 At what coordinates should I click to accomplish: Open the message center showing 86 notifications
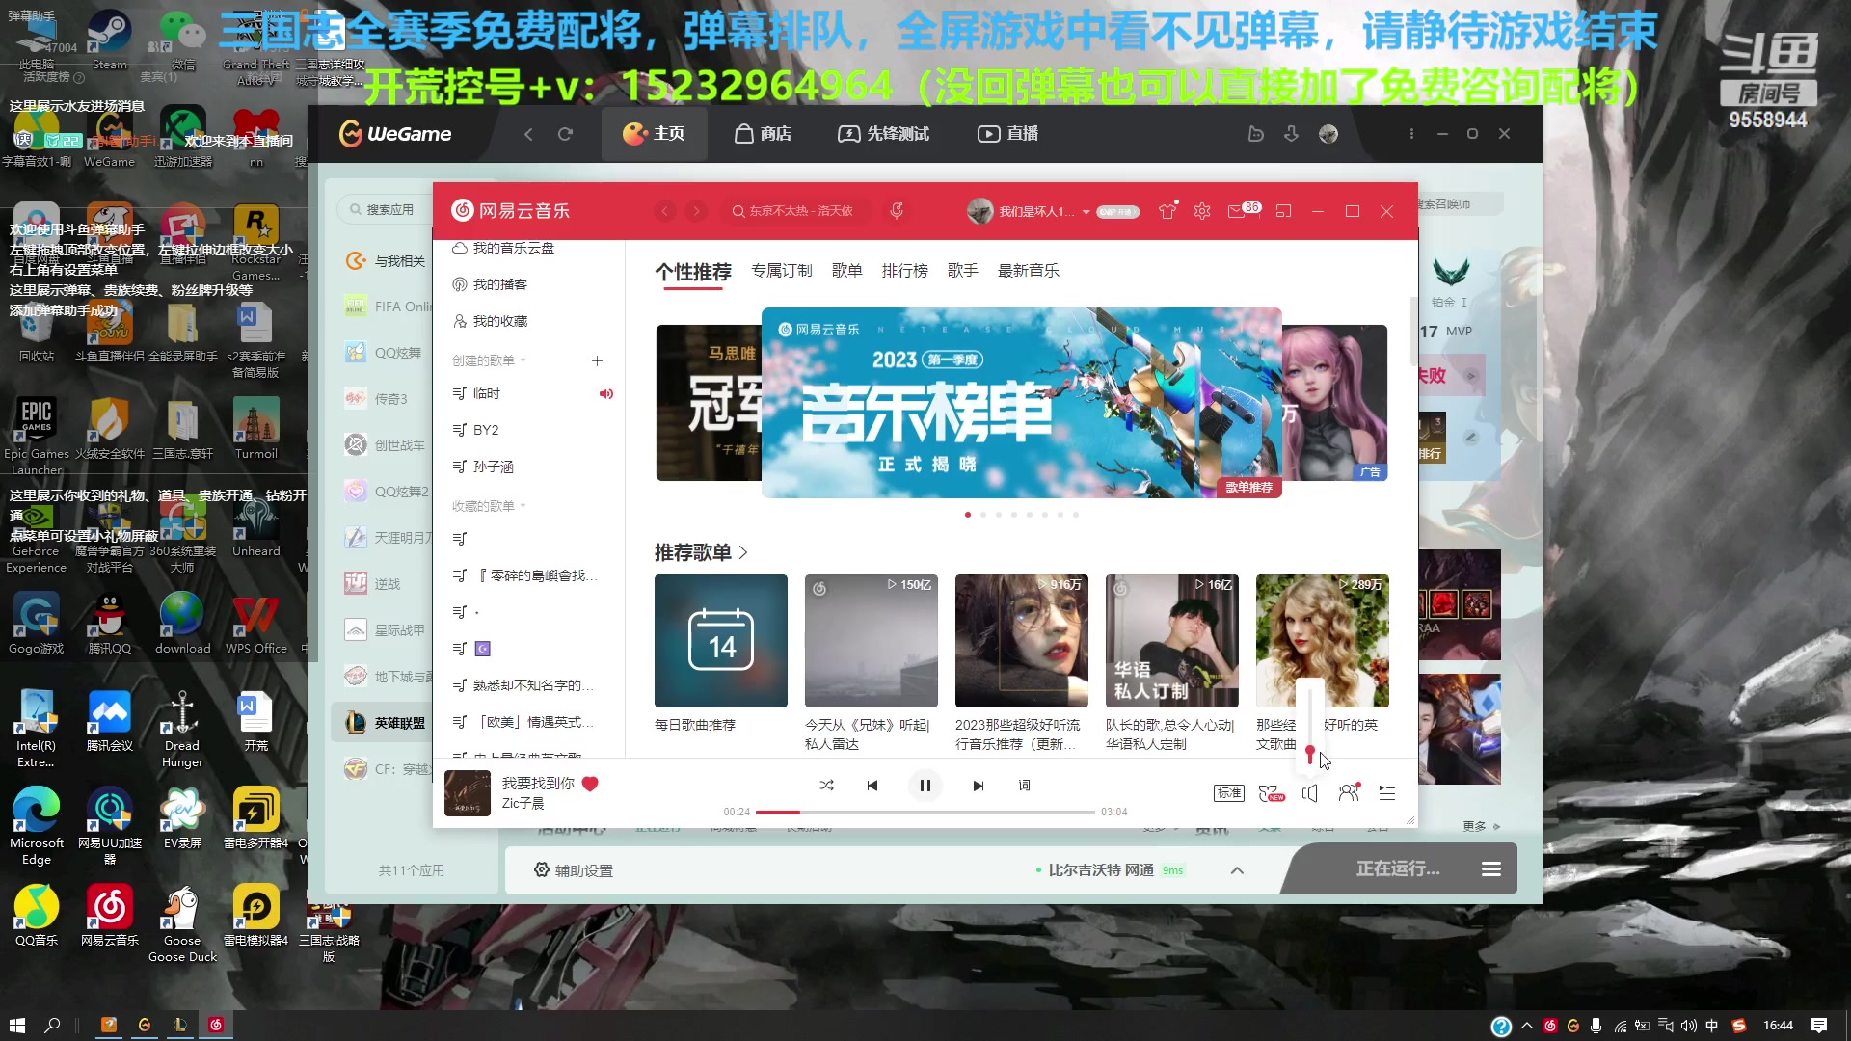coord(1240,210)
